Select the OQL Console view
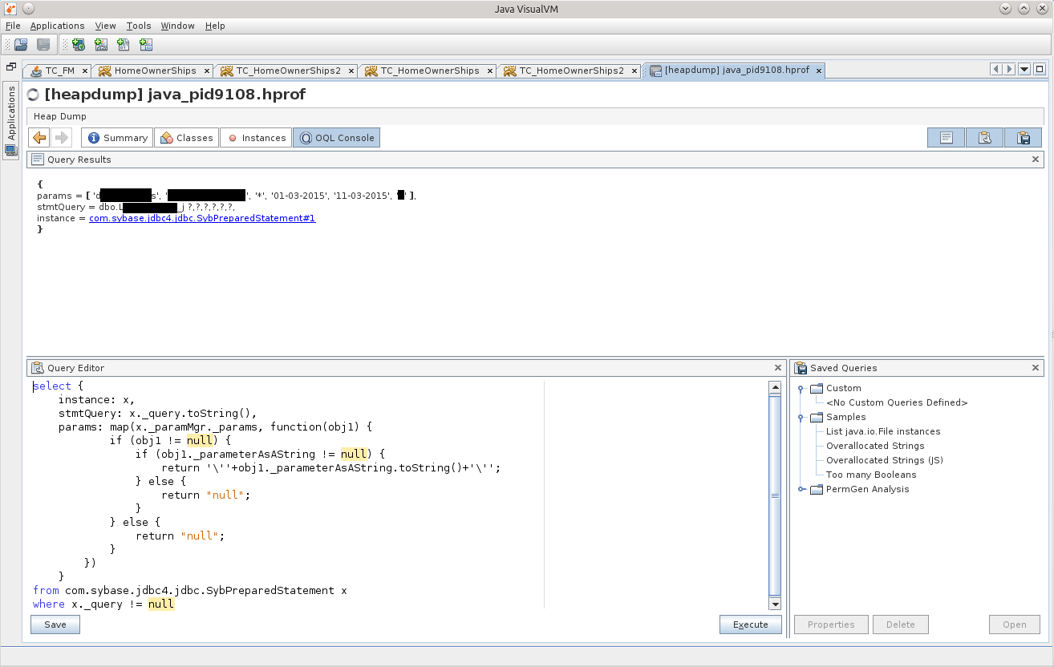 pos(336,138)
